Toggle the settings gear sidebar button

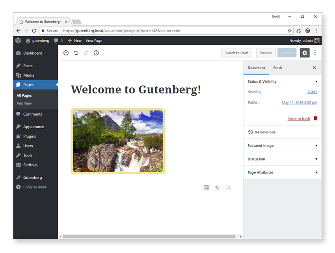click(305, 53)
